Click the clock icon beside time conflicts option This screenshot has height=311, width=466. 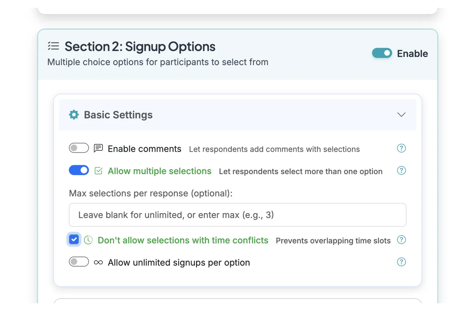89,240
